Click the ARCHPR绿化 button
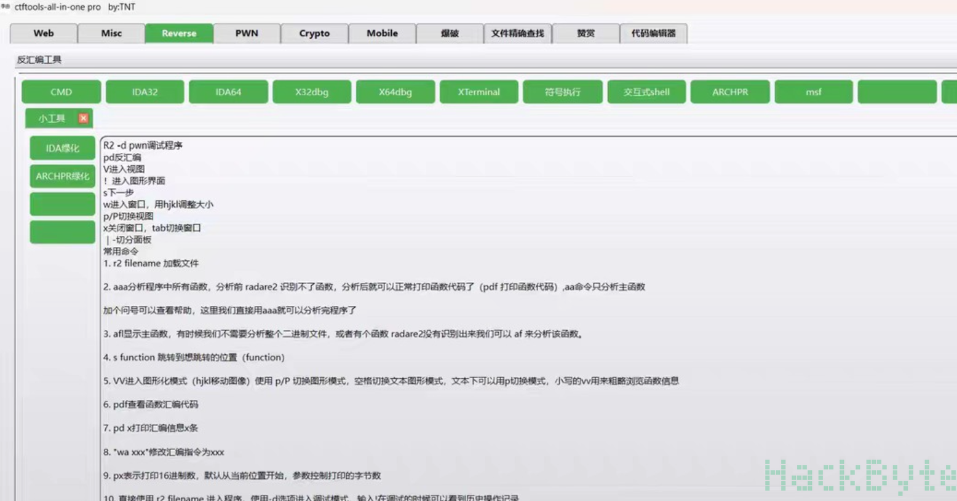The image size is (957, 501). (62, 176)
